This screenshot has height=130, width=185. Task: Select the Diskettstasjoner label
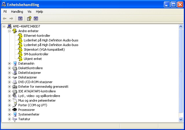[x=30, y=73]
